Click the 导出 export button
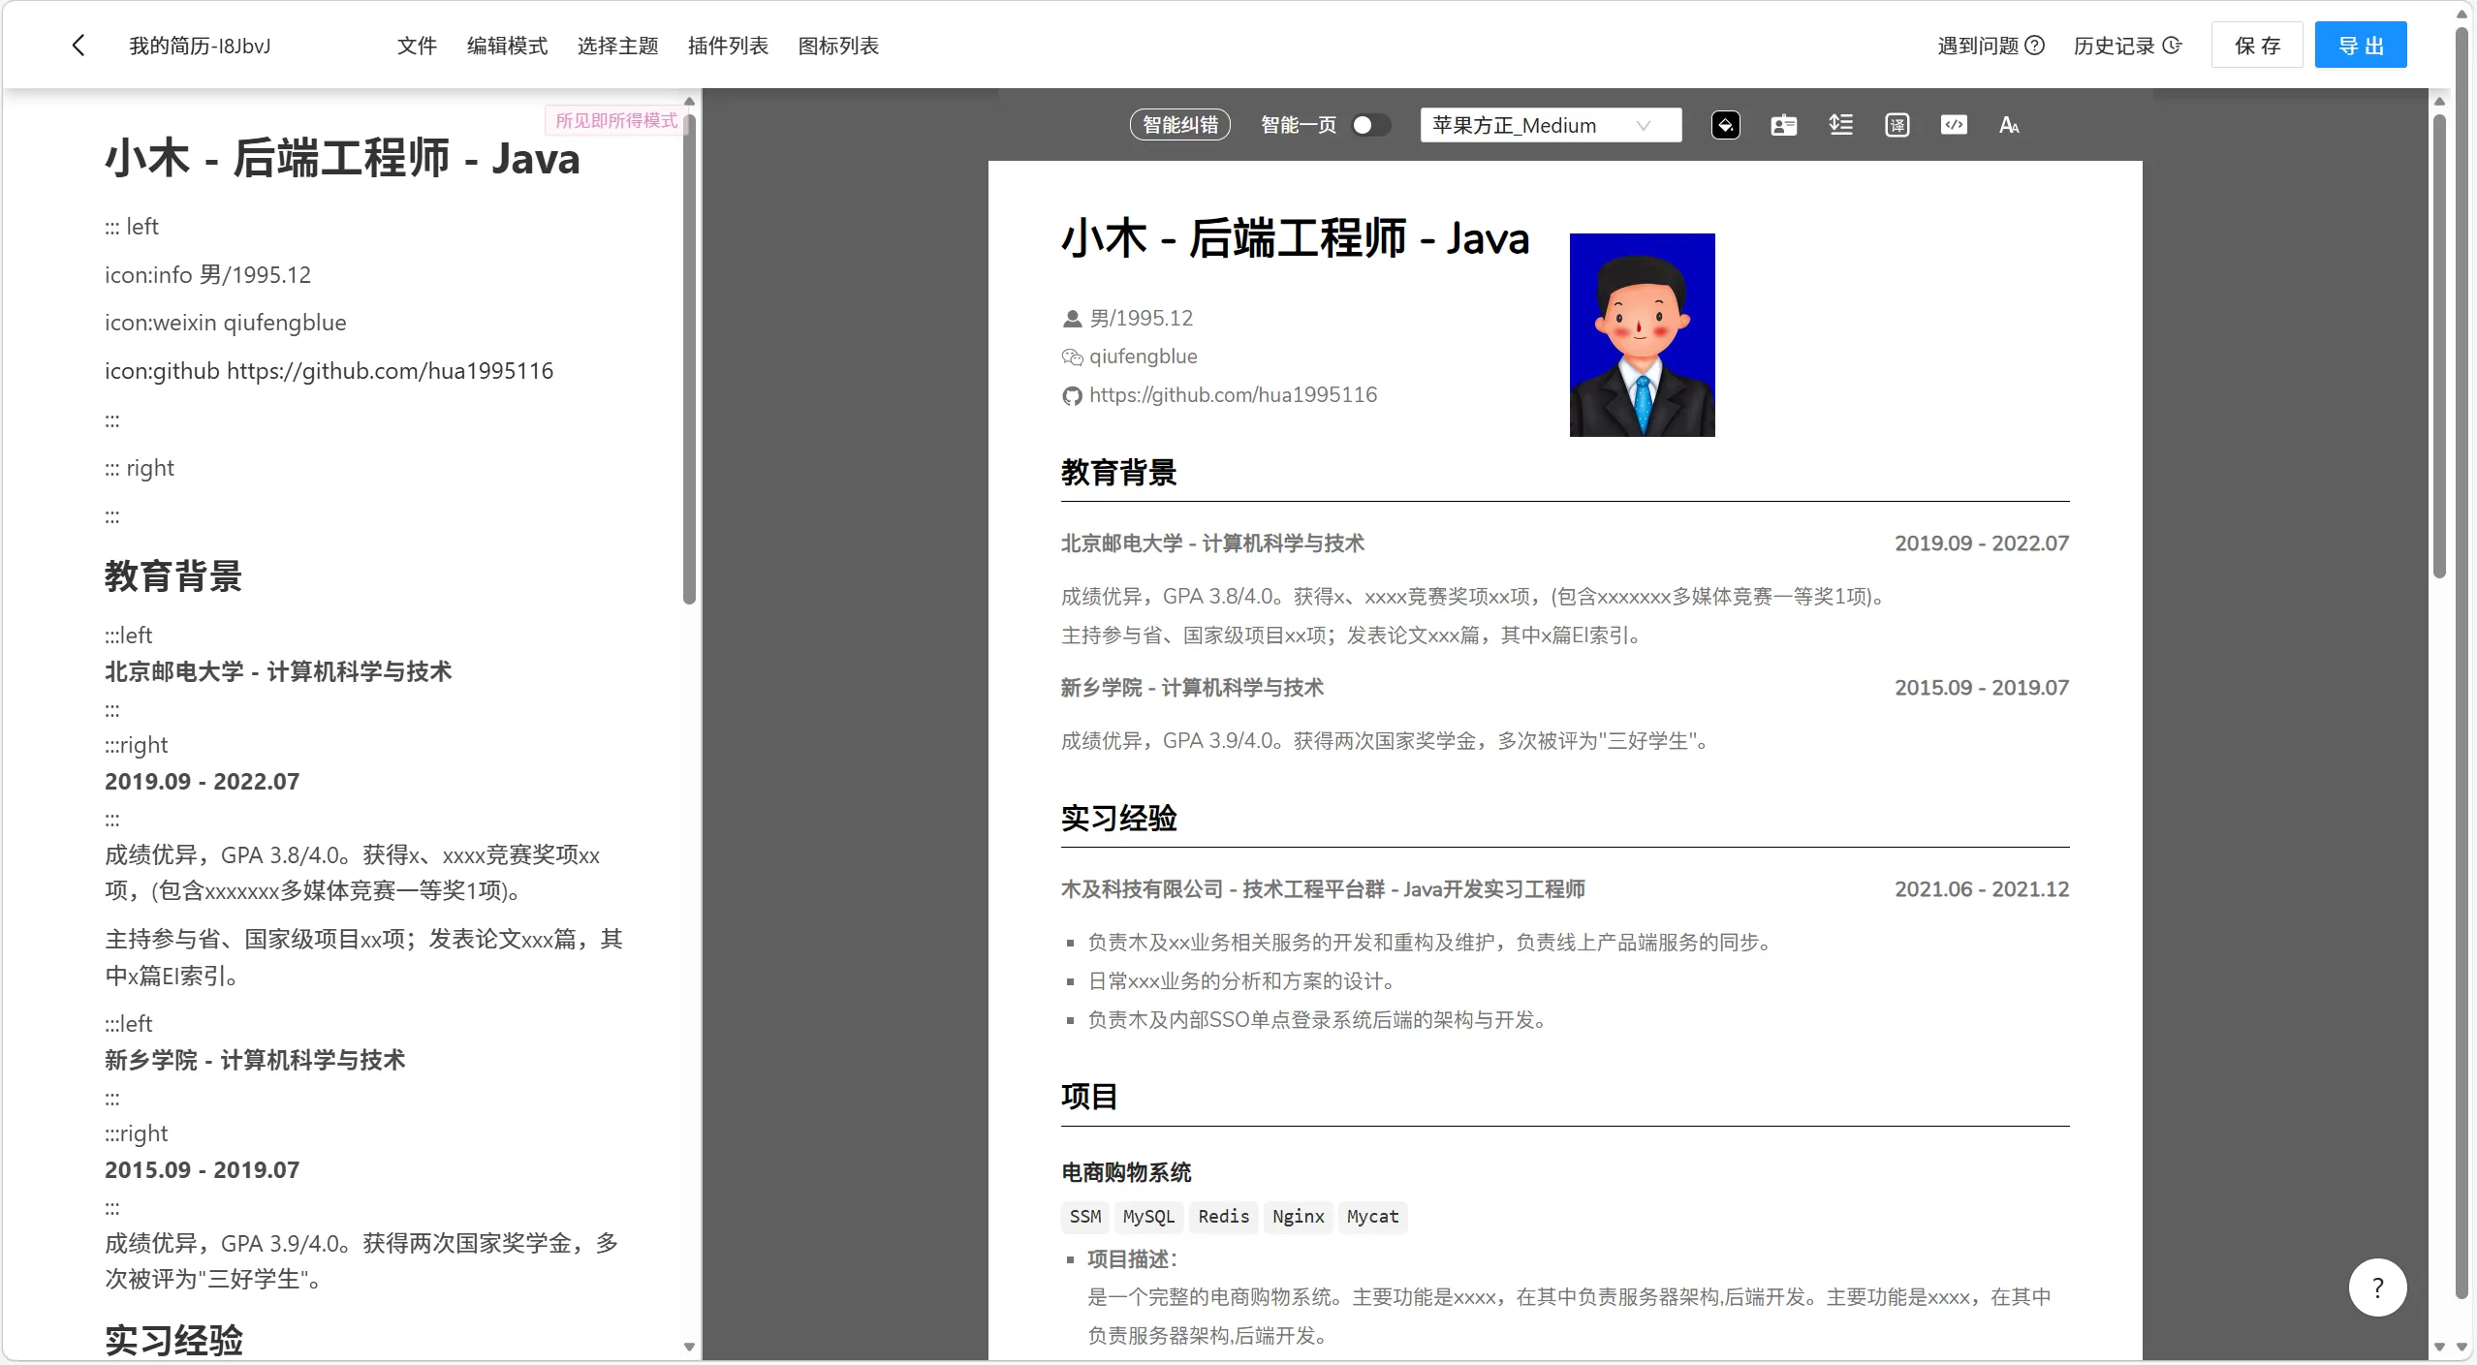Image resolution: width=2477 pixels, height=1365 pixels. coord(2360,45)
